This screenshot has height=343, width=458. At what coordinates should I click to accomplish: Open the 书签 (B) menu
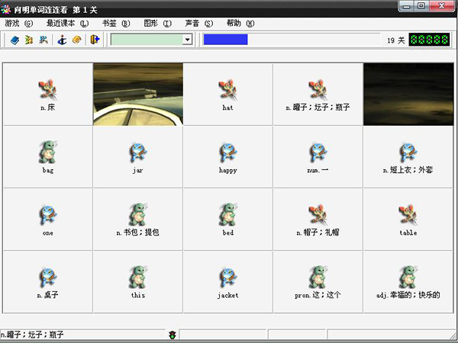[x=116, y=24]
